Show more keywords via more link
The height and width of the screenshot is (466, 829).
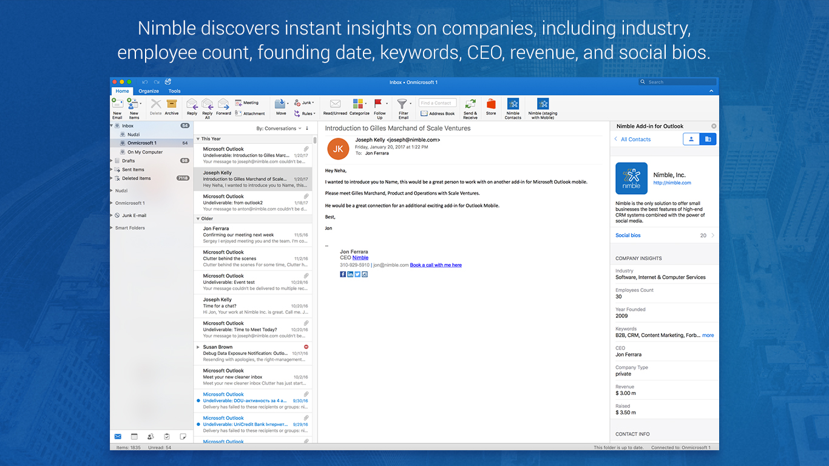[708, 335]
